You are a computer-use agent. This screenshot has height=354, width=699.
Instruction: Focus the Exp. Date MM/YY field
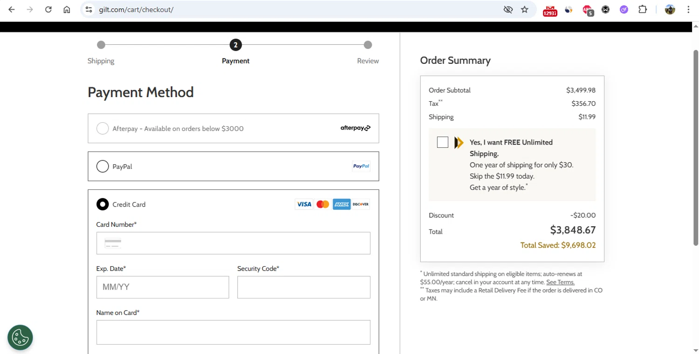[163, 287]
